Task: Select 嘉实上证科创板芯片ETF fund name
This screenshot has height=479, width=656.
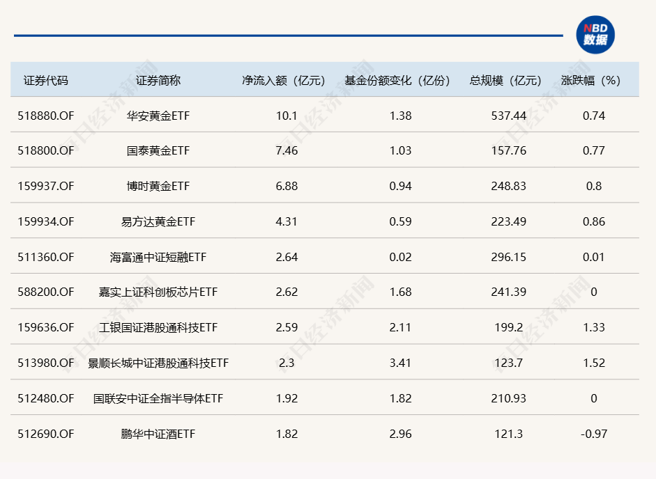Action: (158, 292)
